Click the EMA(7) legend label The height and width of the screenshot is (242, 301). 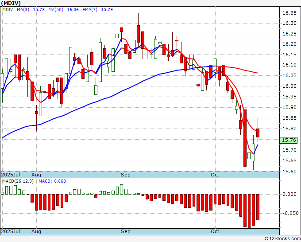(90, 10)
